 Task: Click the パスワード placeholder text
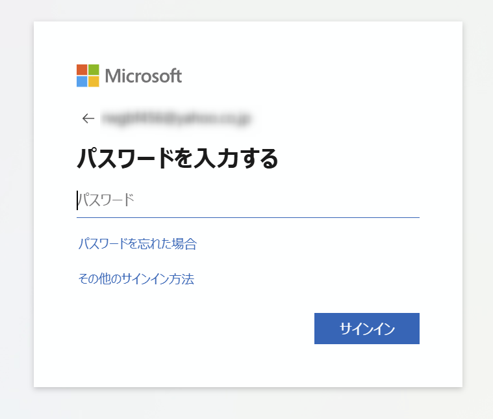[x=106, y=200]
